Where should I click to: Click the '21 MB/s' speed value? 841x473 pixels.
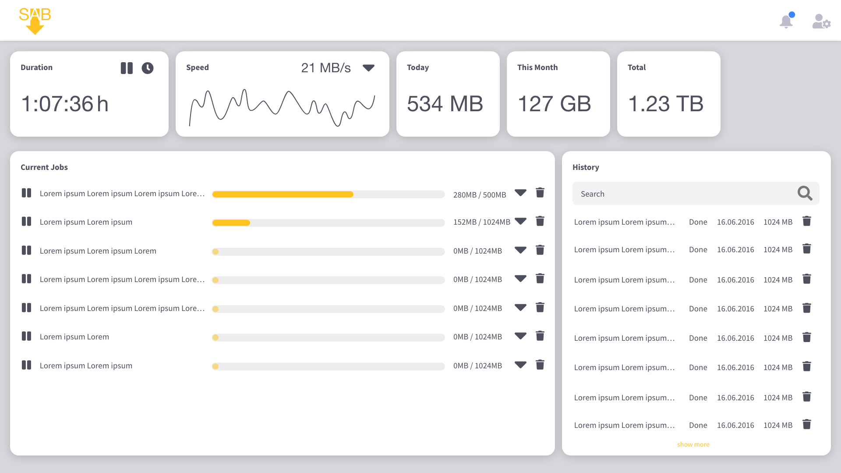point(326,68)
